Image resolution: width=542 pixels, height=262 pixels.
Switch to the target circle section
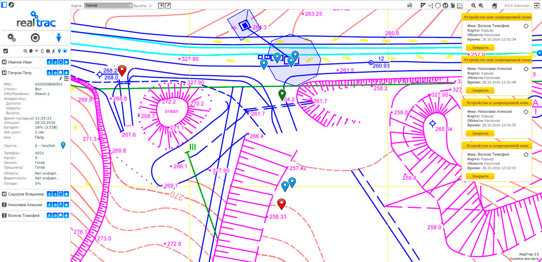(35, 37)
